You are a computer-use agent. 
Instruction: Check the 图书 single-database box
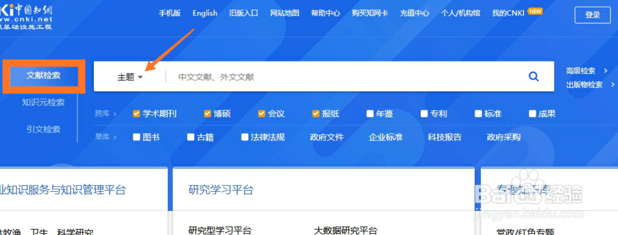tap(137, 137)
